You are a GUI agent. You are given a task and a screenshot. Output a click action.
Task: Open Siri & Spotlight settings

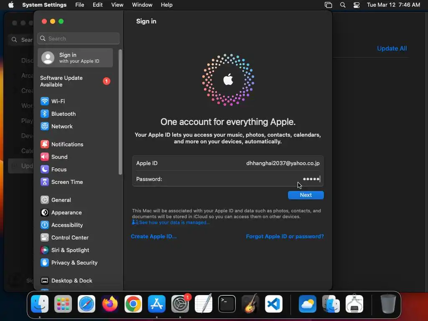point(65,250)
